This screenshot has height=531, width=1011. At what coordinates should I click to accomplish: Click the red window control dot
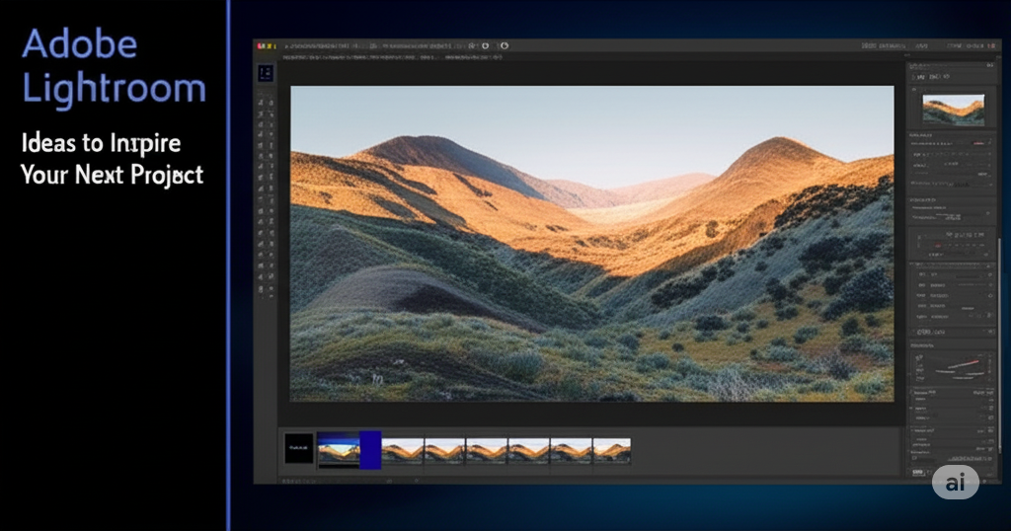pyautogui.click(x=260, y=46)
